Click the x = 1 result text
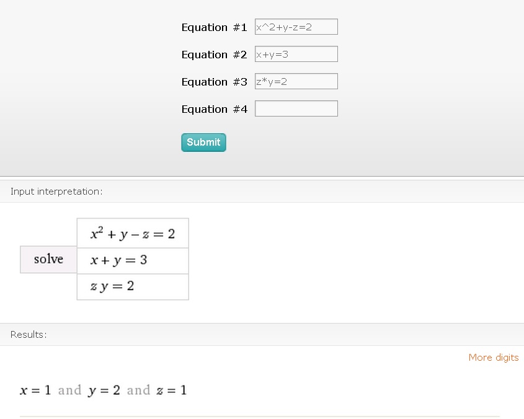This screenshot has height=419, width=524. (35, 390)
